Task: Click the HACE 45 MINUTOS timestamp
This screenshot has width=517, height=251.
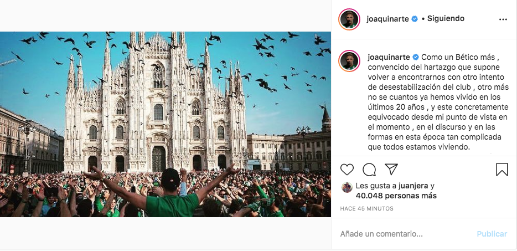Action: point(366,209)
